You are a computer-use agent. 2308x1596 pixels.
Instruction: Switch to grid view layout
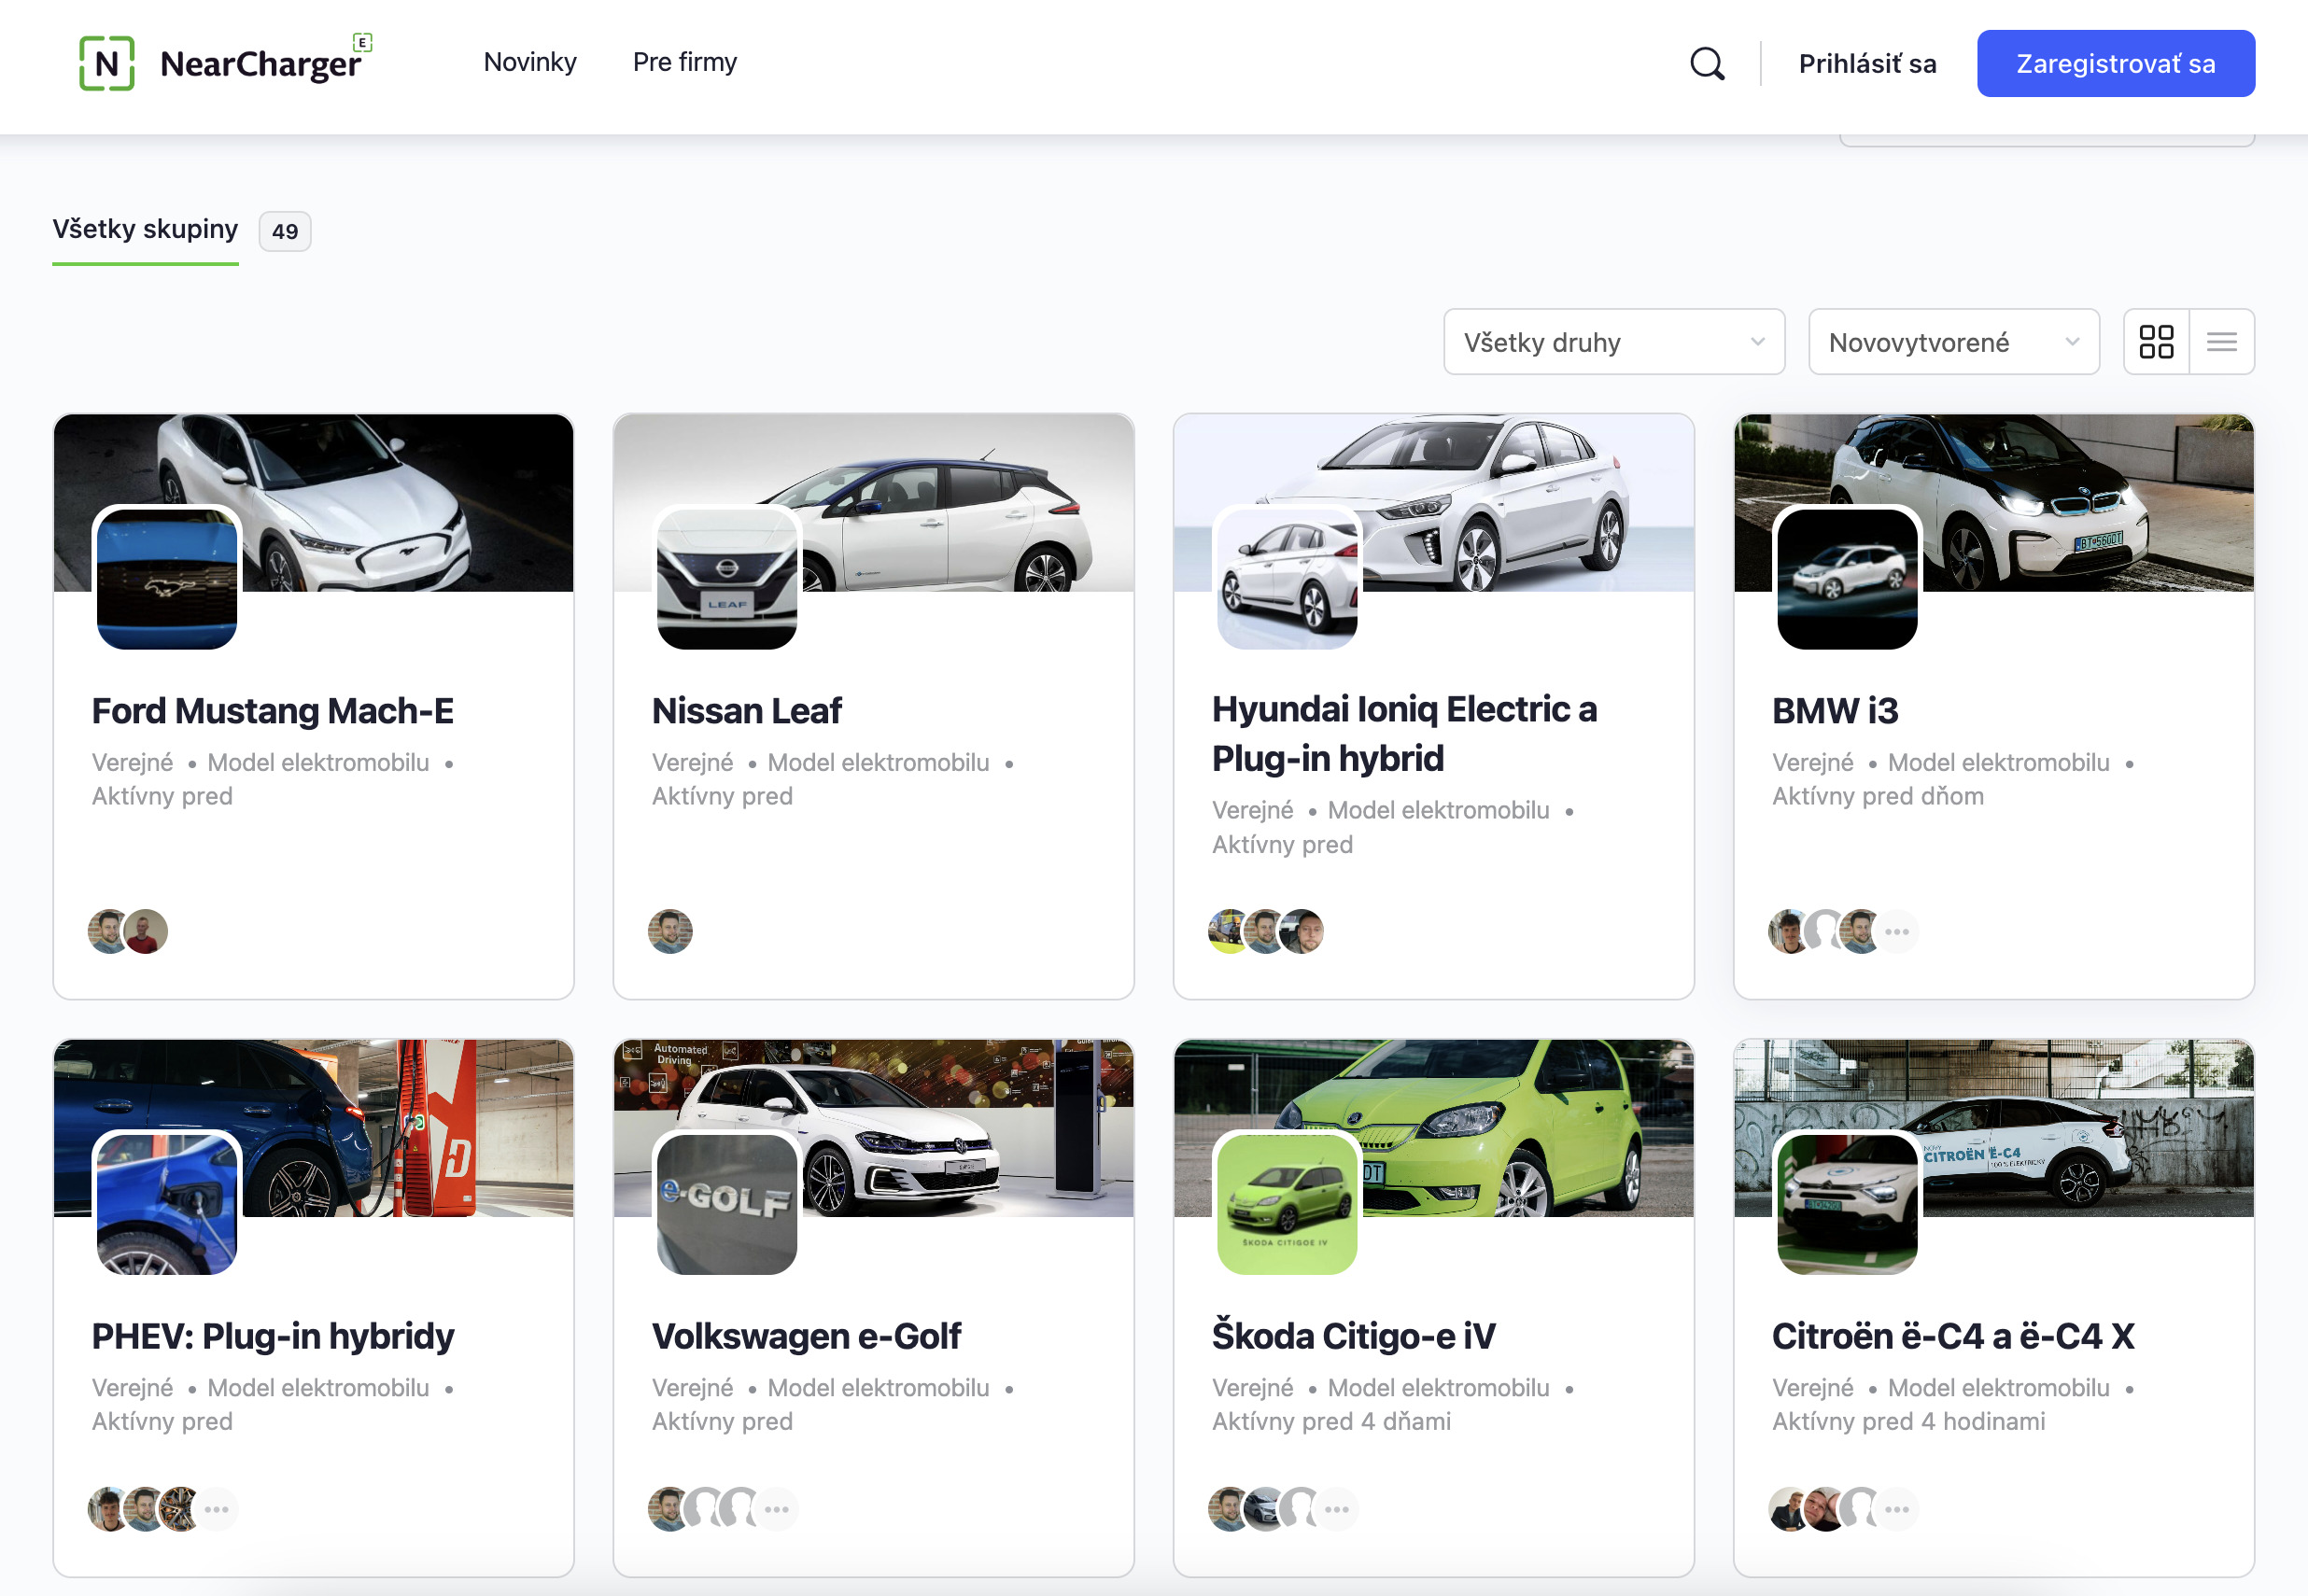tap(2156, 342)
